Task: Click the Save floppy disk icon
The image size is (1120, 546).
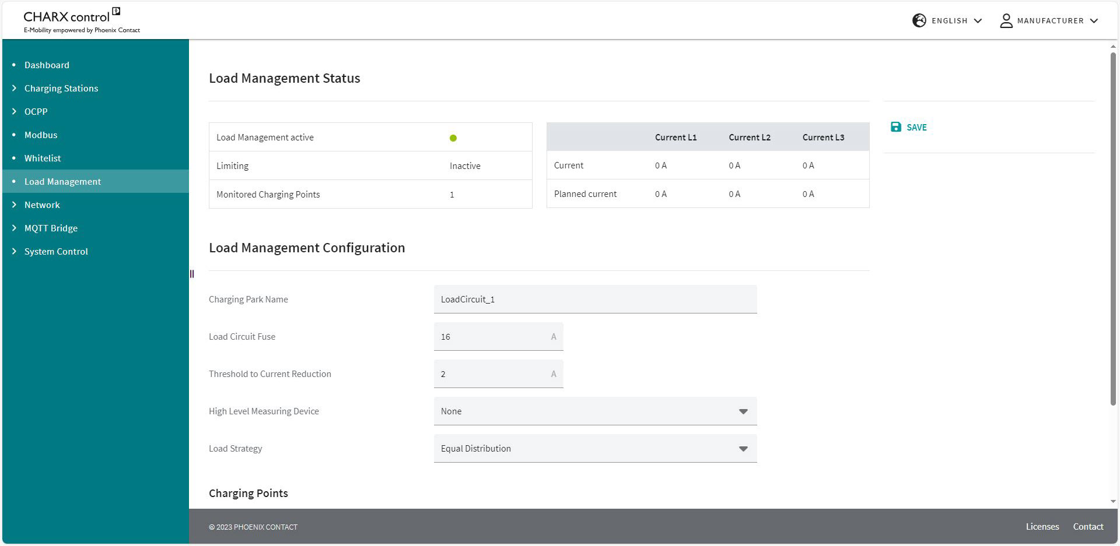Action: pos(896,127)
